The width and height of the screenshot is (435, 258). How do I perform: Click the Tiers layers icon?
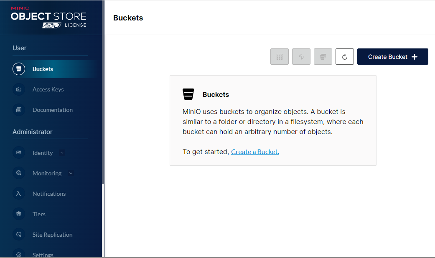[19, 214]
